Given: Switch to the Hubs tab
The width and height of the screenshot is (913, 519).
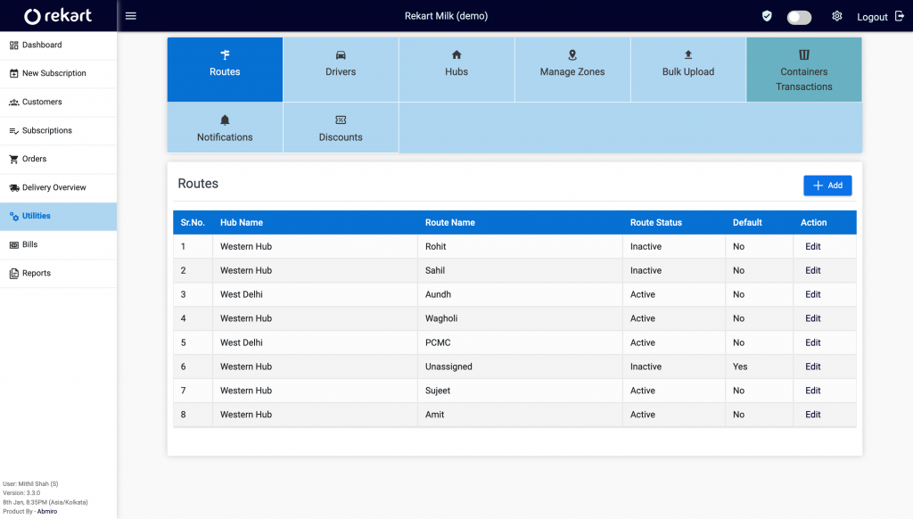Looking at the screenshot, I should [x=456, y=70].
